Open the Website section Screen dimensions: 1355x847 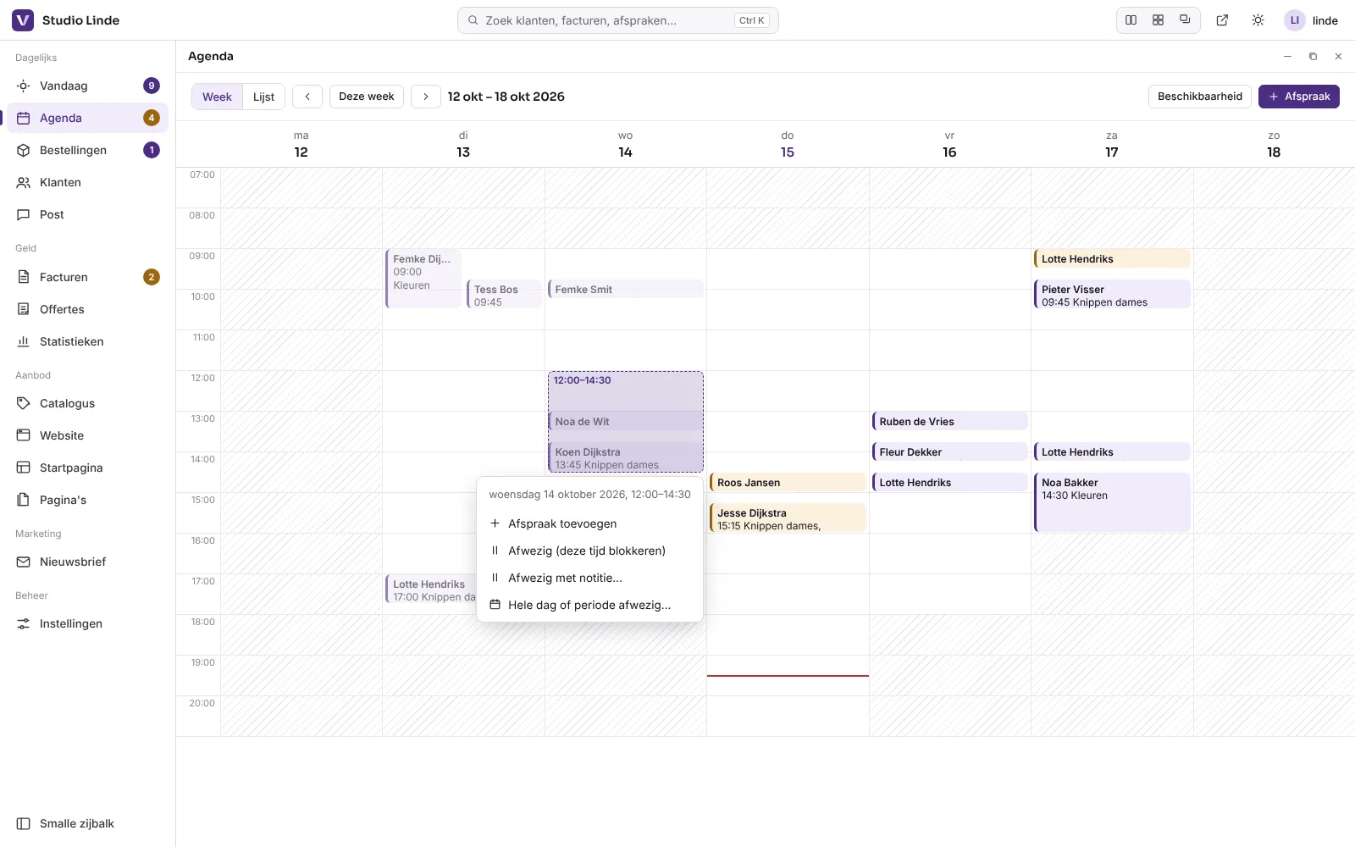[87, 435]
